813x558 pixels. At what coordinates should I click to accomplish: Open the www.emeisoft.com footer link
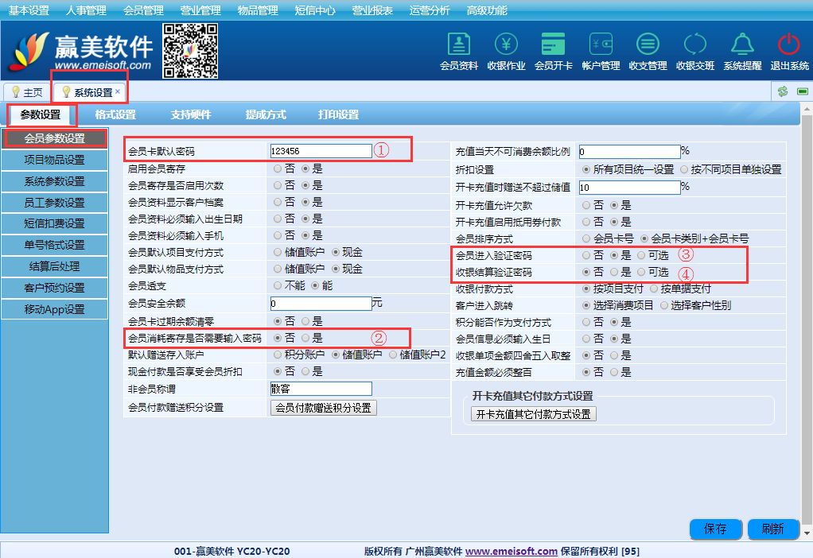(511, 551)
